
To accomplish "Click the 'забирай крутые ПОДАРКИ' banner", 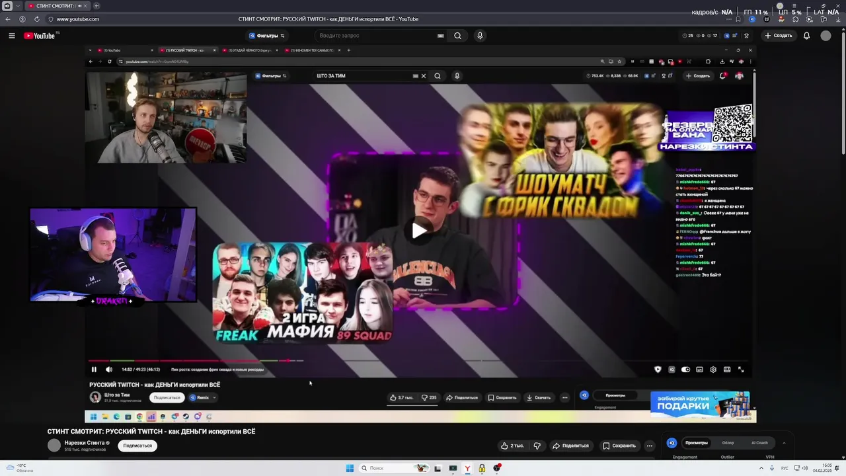I will point(700,405).
